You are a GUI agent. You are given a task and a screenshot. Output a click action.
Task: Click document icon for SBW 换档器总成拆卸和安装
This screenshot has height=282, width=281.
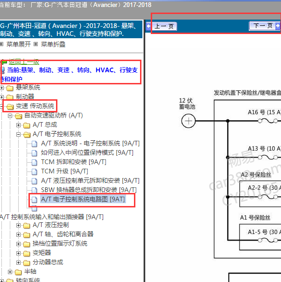pyautogui.click(x=35, y=190)
